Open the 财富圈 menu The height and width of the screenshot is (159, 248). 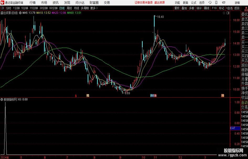94,3
